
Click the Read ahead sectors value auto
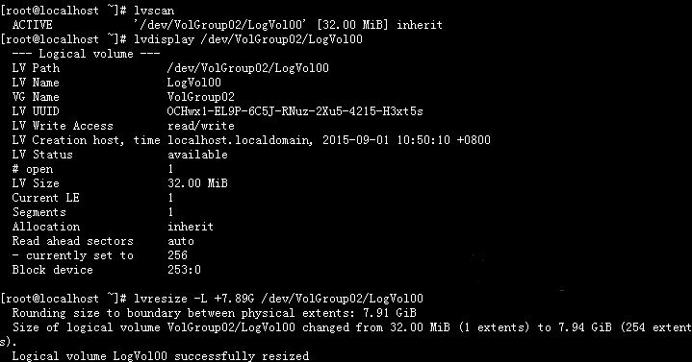point(181,241)
